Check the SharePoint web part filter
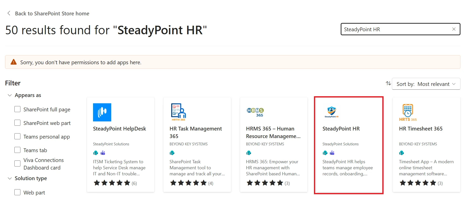Screen dimensions: 464x197 pyautogui.click(x=17, y=123)
